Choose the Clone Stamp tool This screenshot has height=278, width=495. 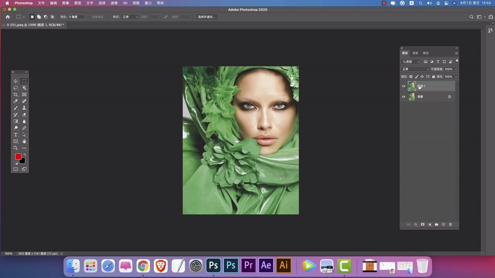[x=24, y=107]
